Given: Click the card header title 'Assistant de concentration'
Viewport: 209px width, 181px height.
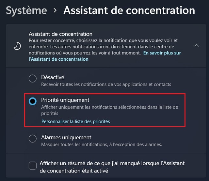Looking at the screenshot, I should pyautogui.click(x=60, y=34).
